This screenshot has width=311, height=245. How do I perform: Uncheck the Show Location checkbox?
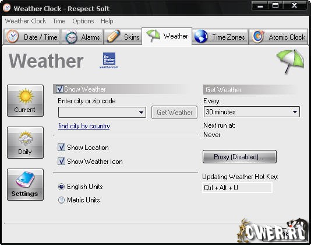click(61, 148)
